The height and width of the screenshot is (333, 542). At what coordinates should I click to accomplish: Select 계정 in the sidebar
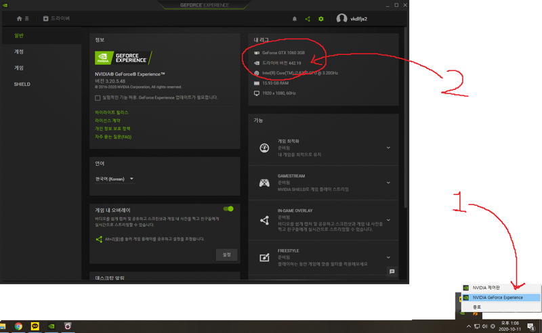(x=42, y=52)
